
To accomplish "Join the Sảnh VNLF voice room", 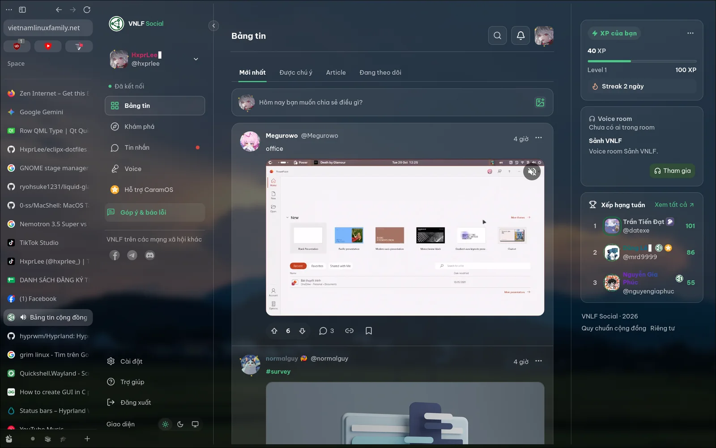I will [x=672, y=171].
